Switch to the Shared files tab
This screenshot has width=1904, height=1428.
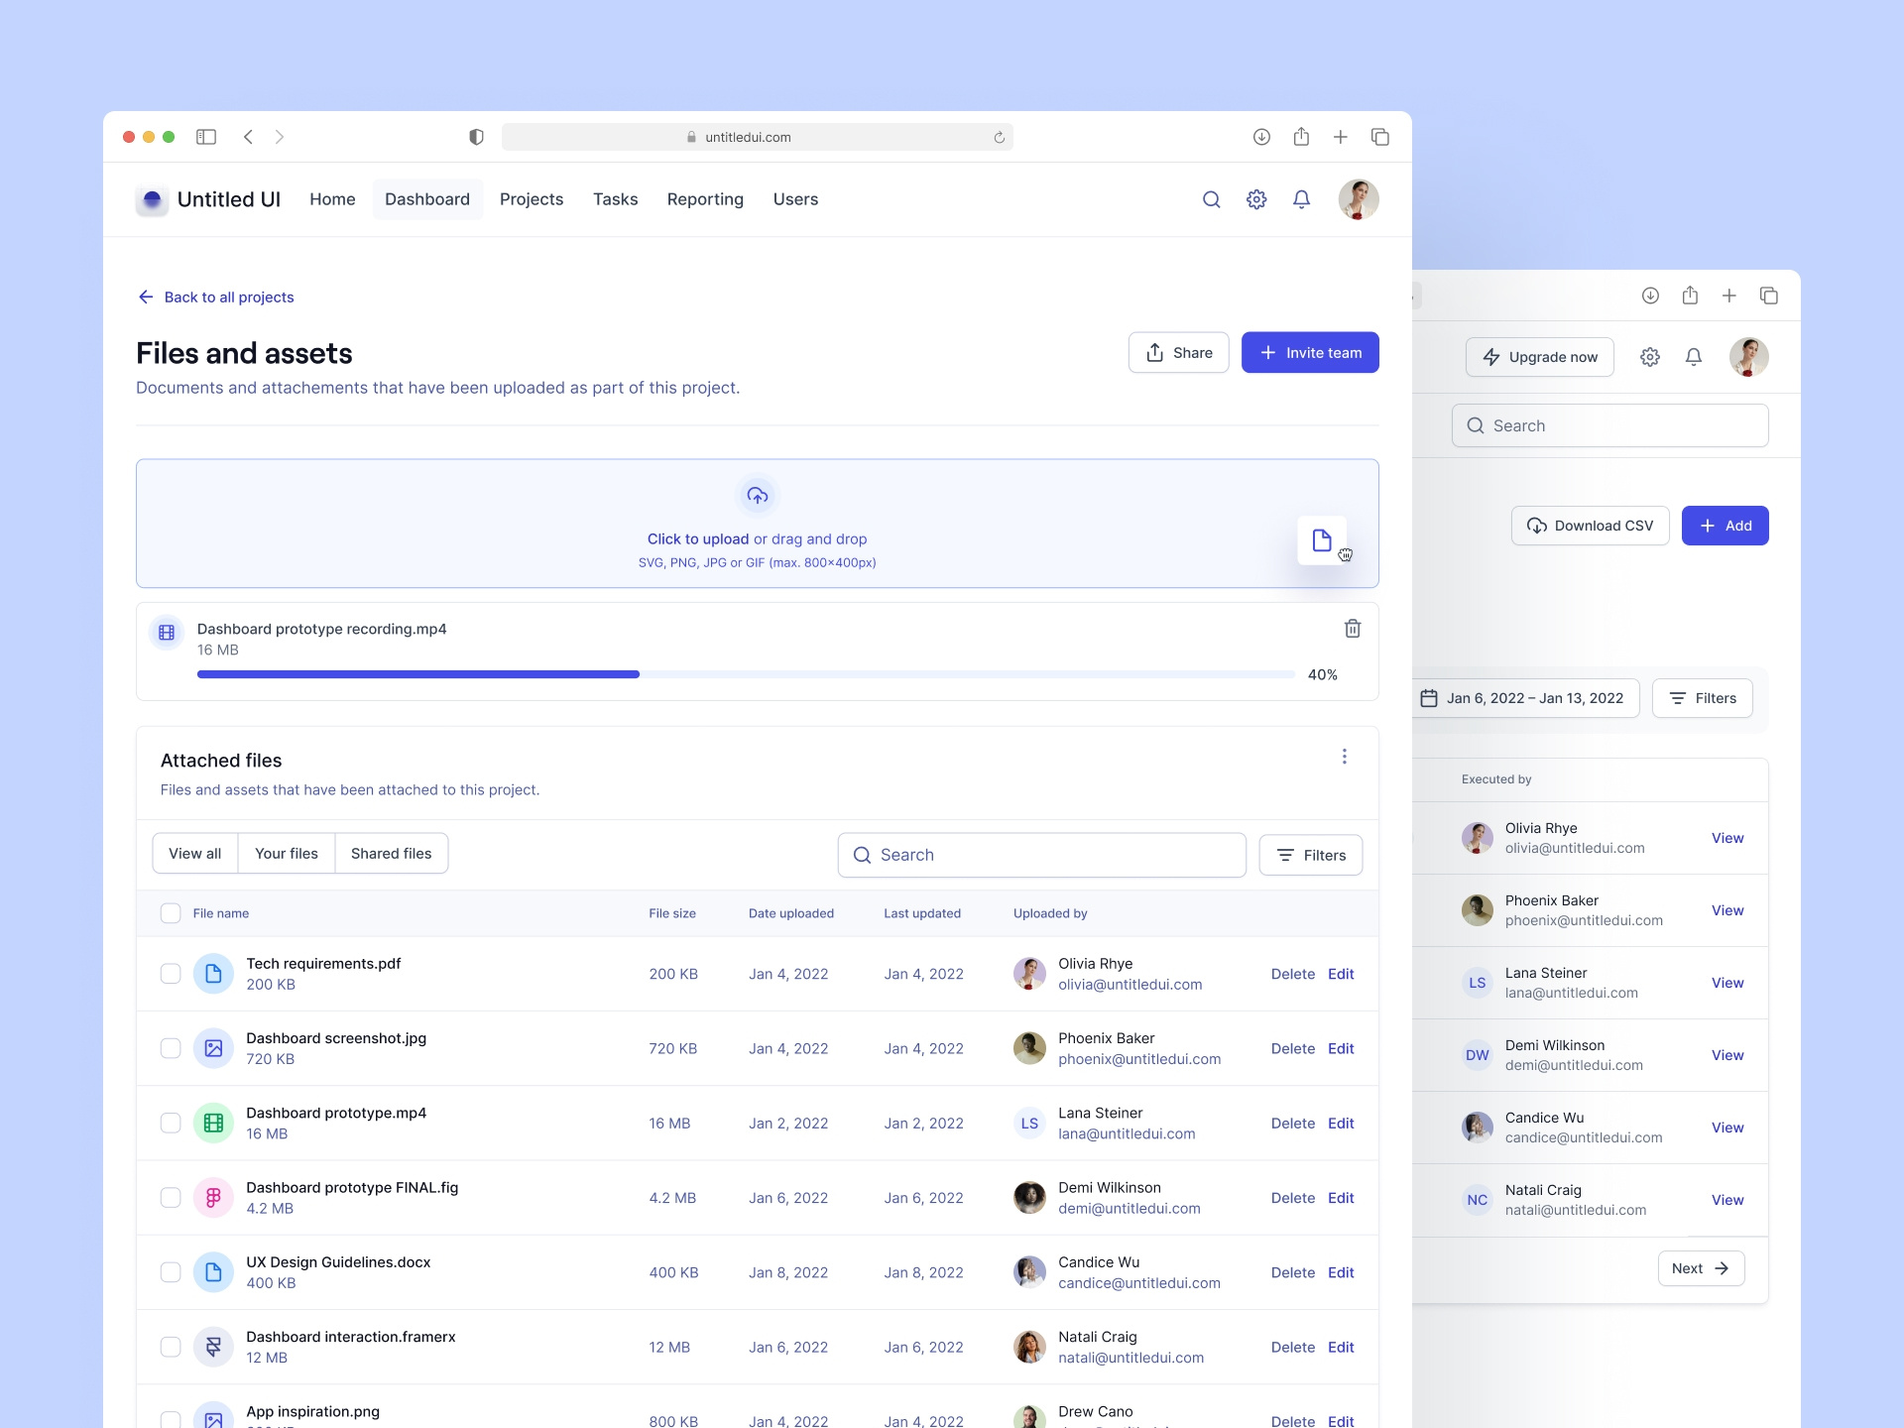click(x=391, y=854)
